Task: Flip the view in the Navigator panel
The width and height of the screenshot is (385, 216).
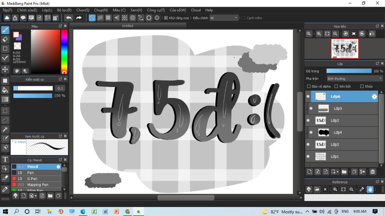Action: tap(372, 34)
